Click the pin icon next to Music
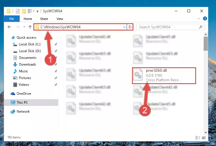The height and width of the screenshot is (146, 216). (x=56, y=71)
